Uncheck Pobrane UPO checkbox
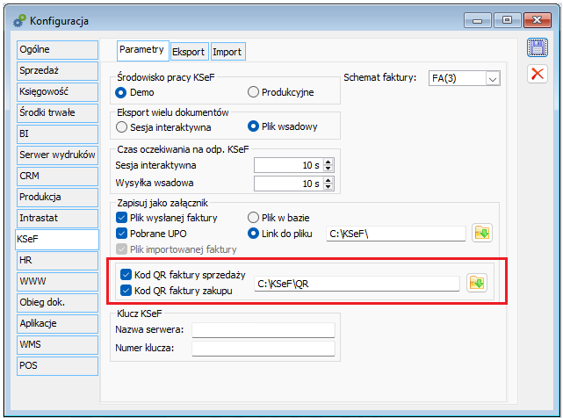 click(122, 233)
